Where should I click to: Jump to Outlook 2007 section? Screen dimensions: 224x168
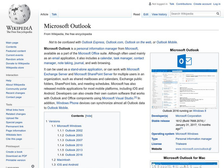pyautogui.click(x=74, y=140)
